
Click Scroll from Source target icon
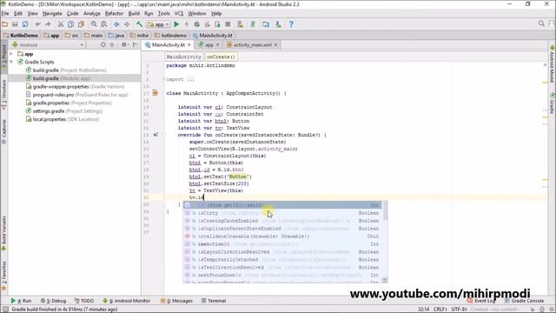point(103,44)
